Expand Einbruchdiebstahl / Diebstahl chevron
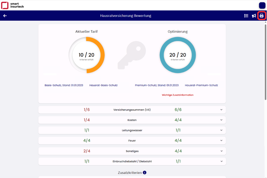Screen dimensions: 267x178 pyautogui.click(x=221, y=162)
